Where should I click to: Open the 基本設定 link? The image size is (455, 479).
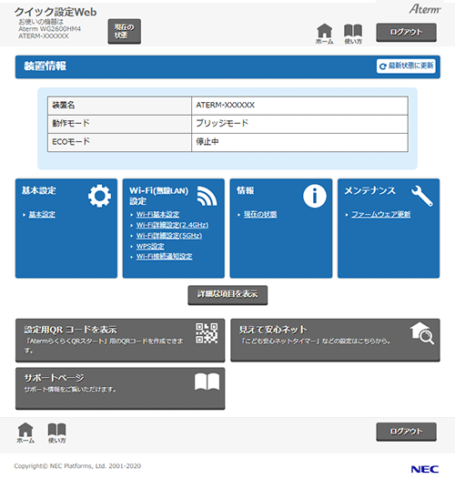pyautogui.click(x=42, y=214)
